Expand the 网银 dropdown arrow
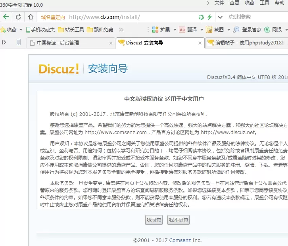The width and height of the screenshot is (288, 246). pos(286,30)
